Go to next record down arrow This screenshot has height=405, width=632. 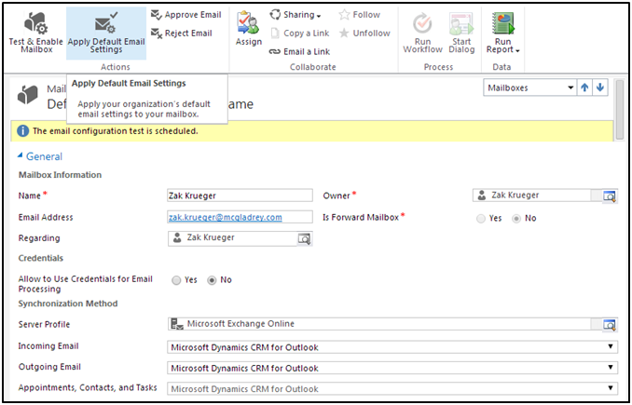tap(600, 88)
